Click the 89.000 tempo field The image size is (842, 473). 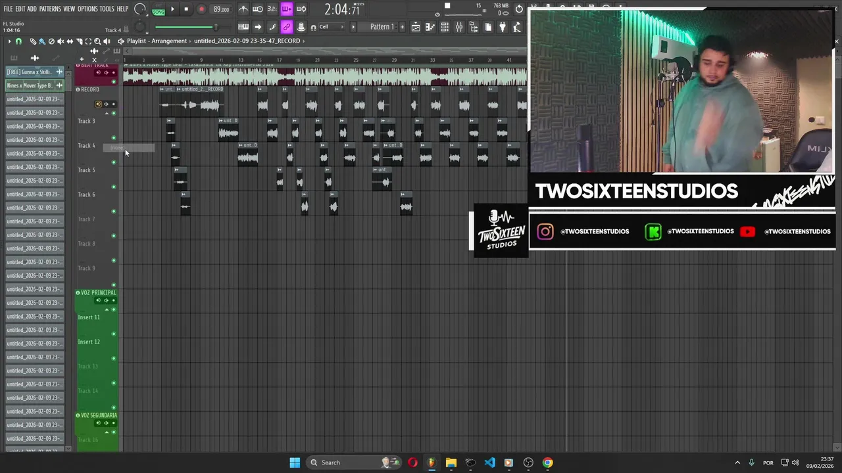[x=221, y=9]
